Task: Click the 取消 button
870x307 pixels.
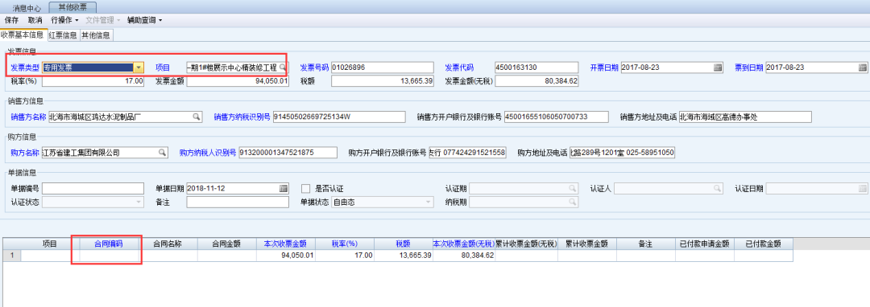Action: 35,20
